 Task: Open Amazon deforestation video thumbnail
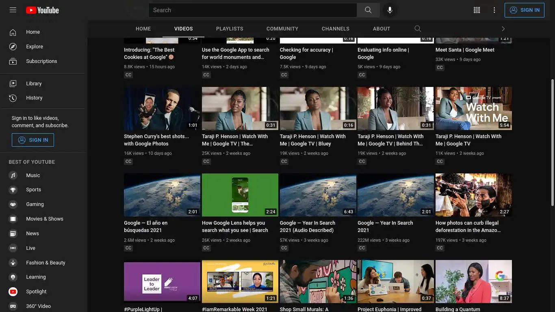click(474, 195)
